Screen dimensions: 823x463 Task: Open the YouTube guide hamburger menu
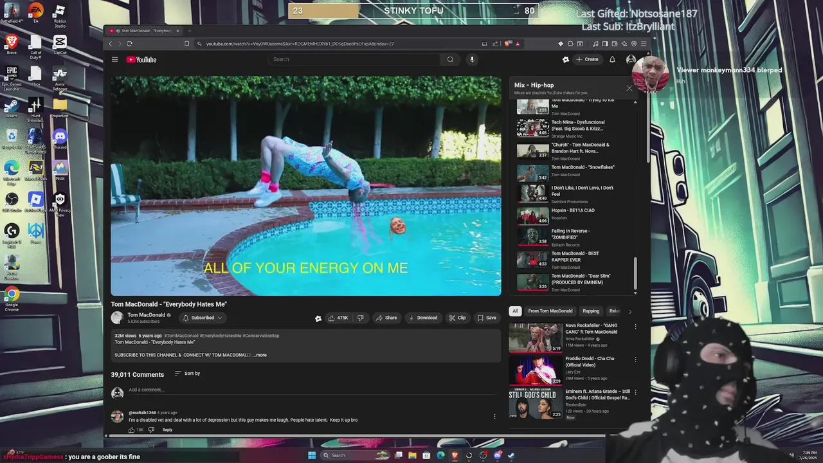pos(114,60)
